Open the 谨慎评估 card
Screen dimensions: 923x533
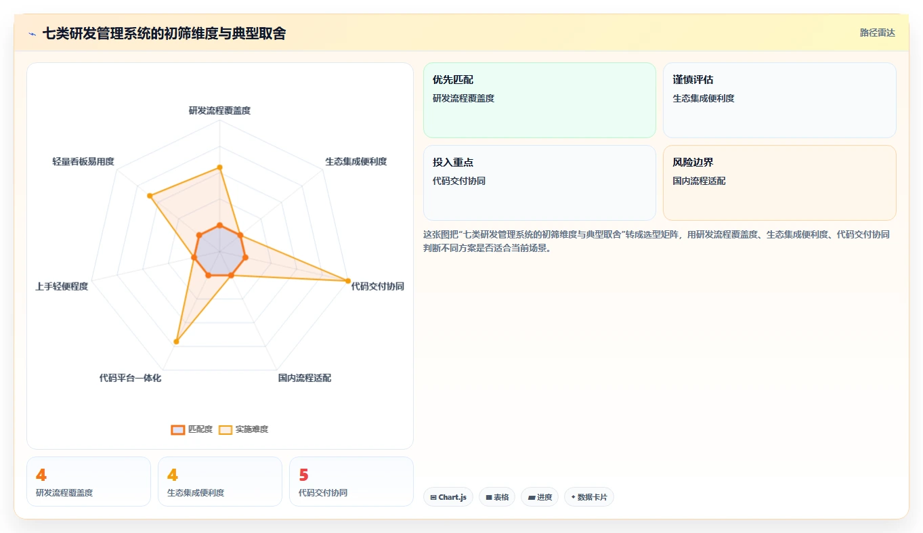(x=779, y=100)
